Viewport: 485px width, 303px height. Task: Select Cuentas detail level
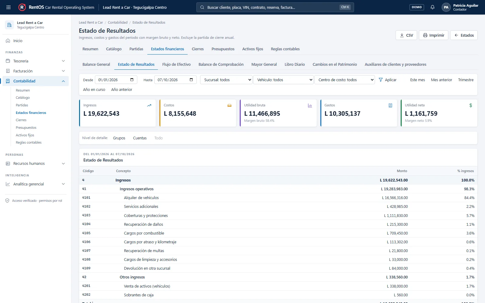tap(140, 138)
